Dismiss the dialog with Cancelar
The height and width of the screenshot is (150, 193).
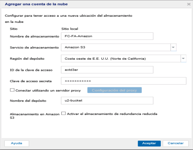pos(176,144)
